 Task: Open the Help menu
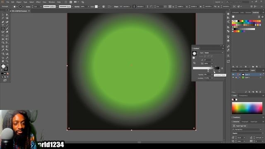click(x=59, y=2)
